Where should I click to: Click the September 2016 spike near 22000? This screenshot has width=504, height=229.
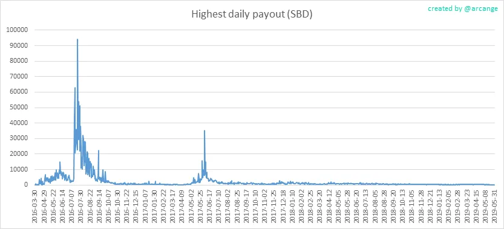pyautogui.click(x=99, y=150)
